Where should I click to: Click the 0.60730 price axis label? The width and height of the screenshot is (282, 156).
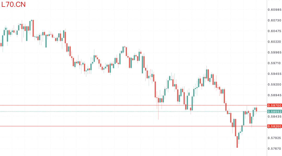click(x=274, y=20)
